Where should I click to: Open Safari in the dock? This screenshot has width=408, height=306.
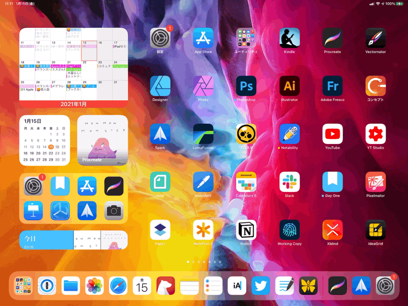(118, 286)
